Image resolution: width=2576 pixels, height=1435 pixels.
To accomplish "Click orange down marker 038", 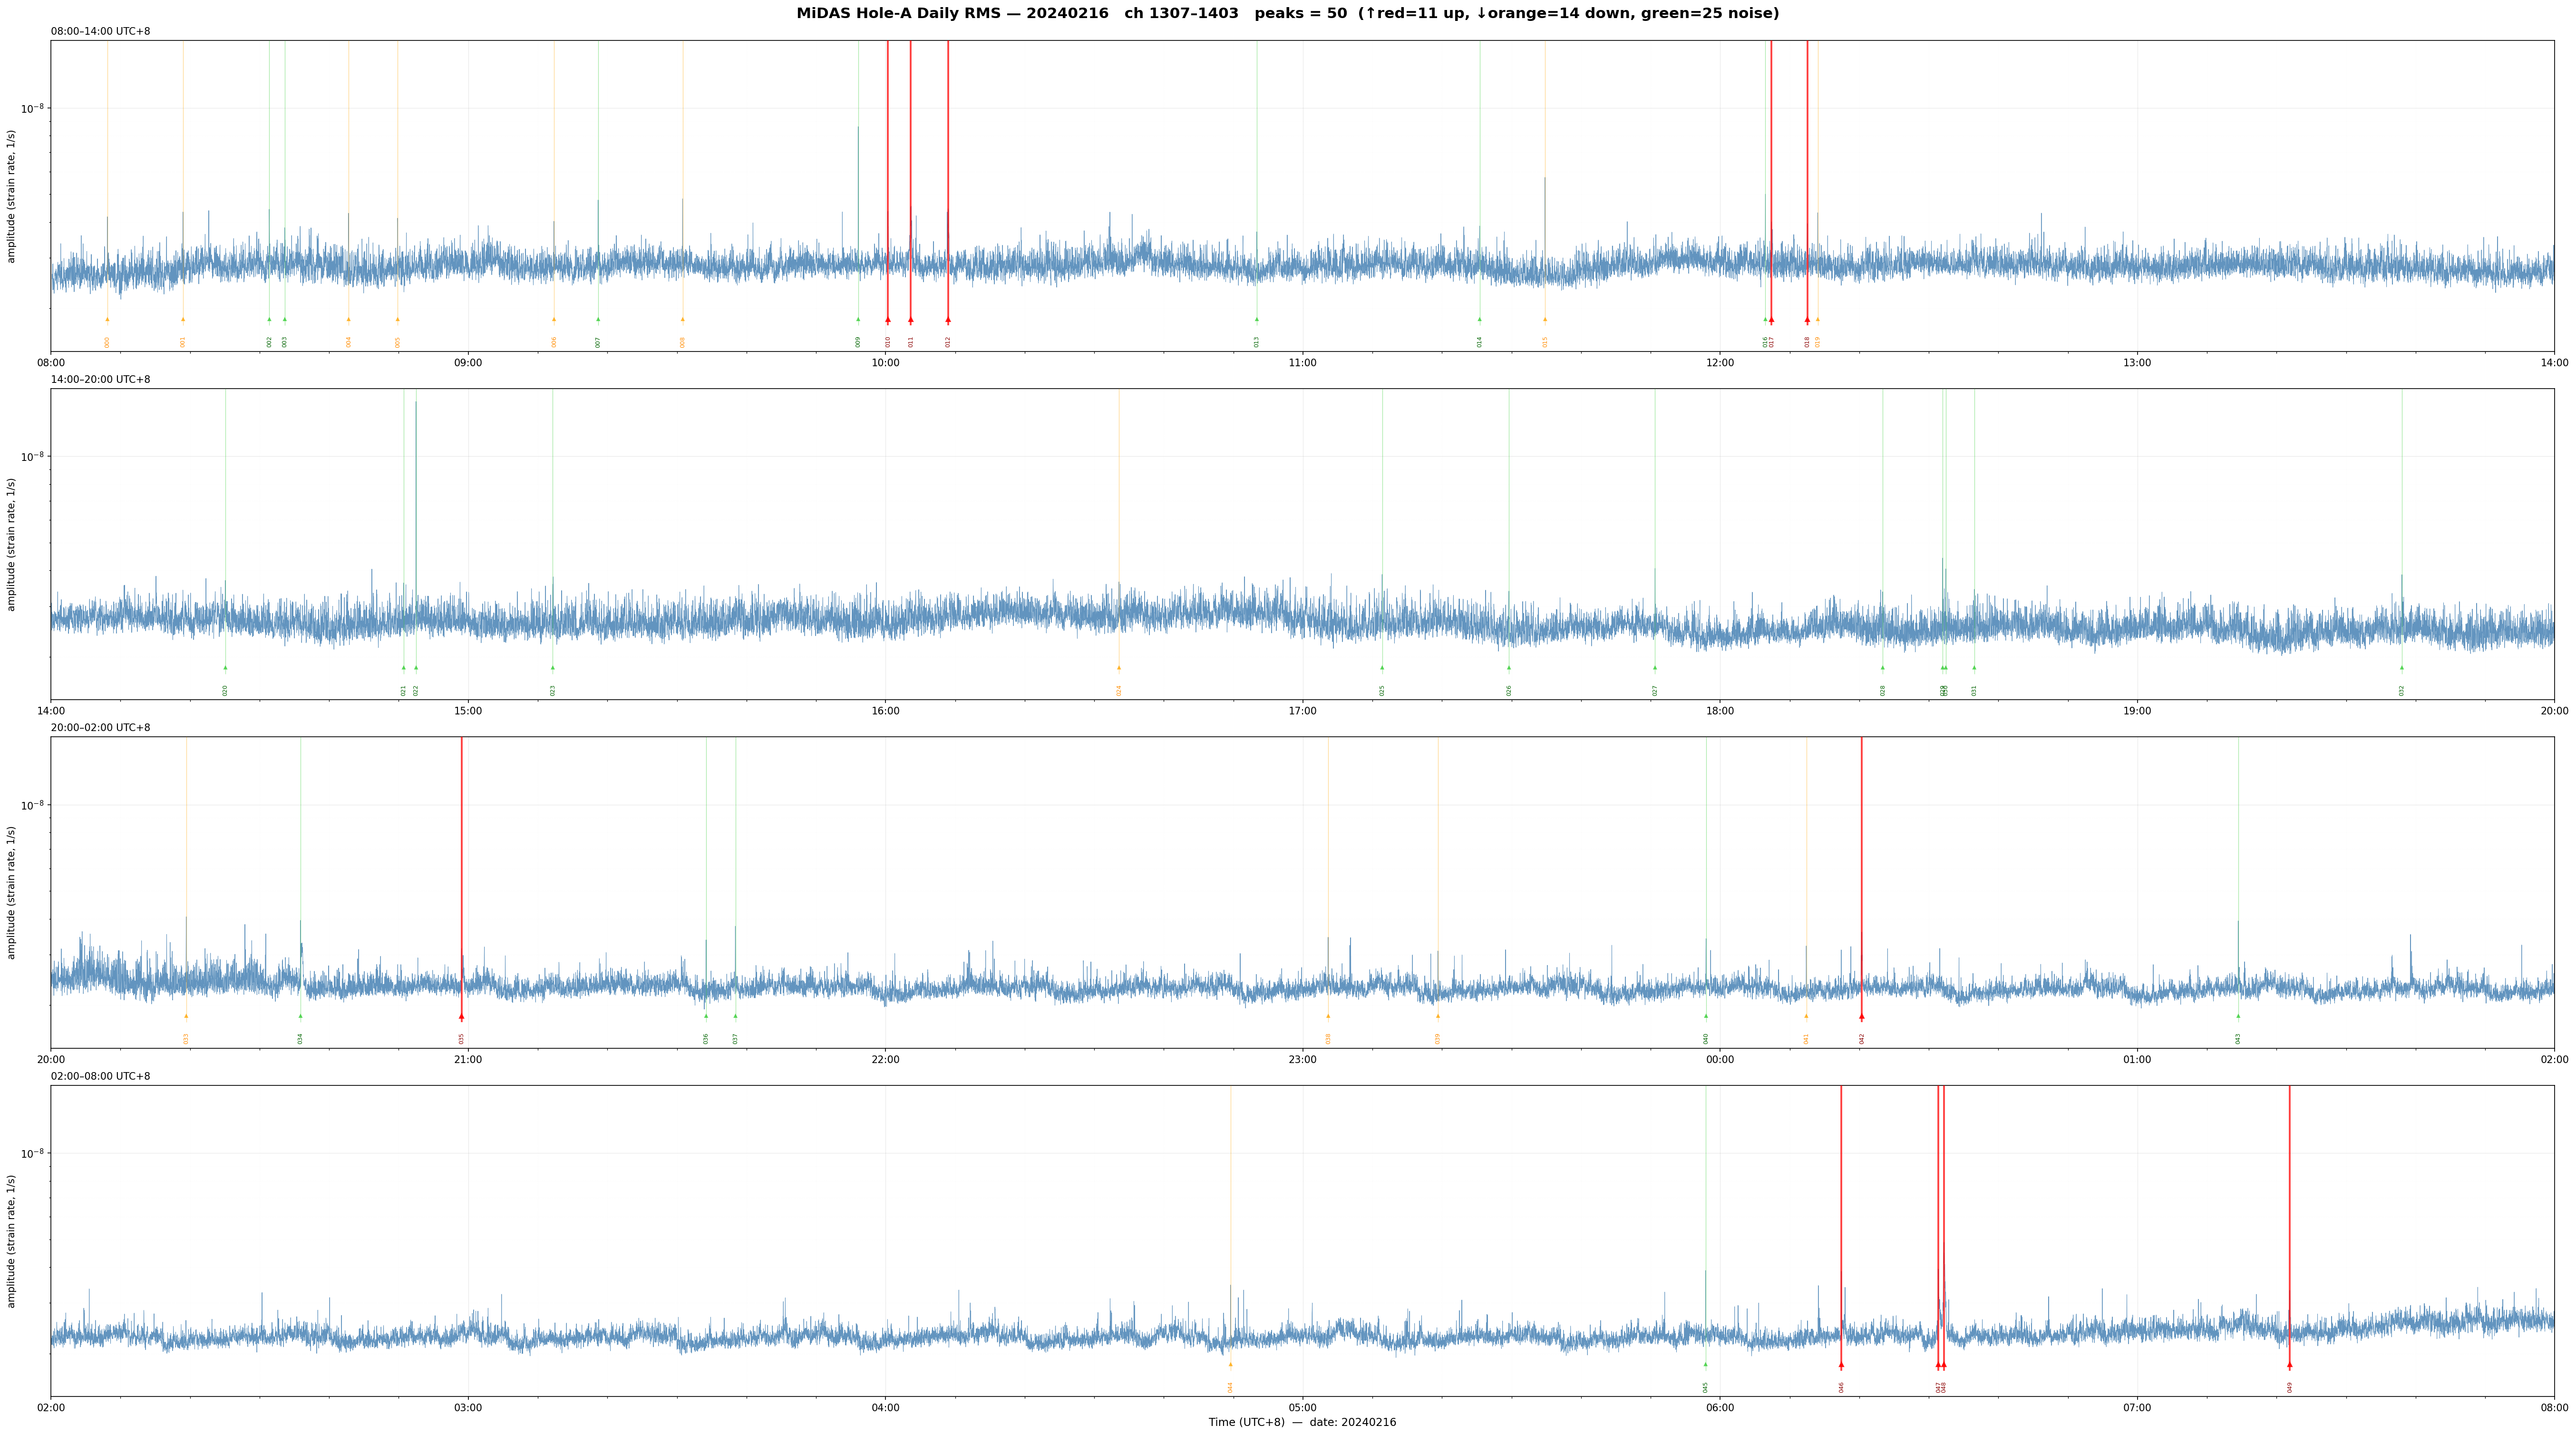I will 1328,1016.
